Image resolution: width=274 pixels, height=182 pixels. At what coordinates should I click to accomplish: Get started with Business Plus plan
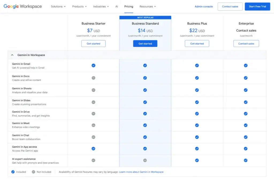[x=197, y=43]
